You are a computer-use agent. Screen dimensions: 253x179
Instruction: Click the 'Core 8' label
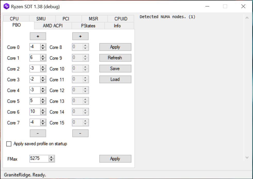coord(56,47)
